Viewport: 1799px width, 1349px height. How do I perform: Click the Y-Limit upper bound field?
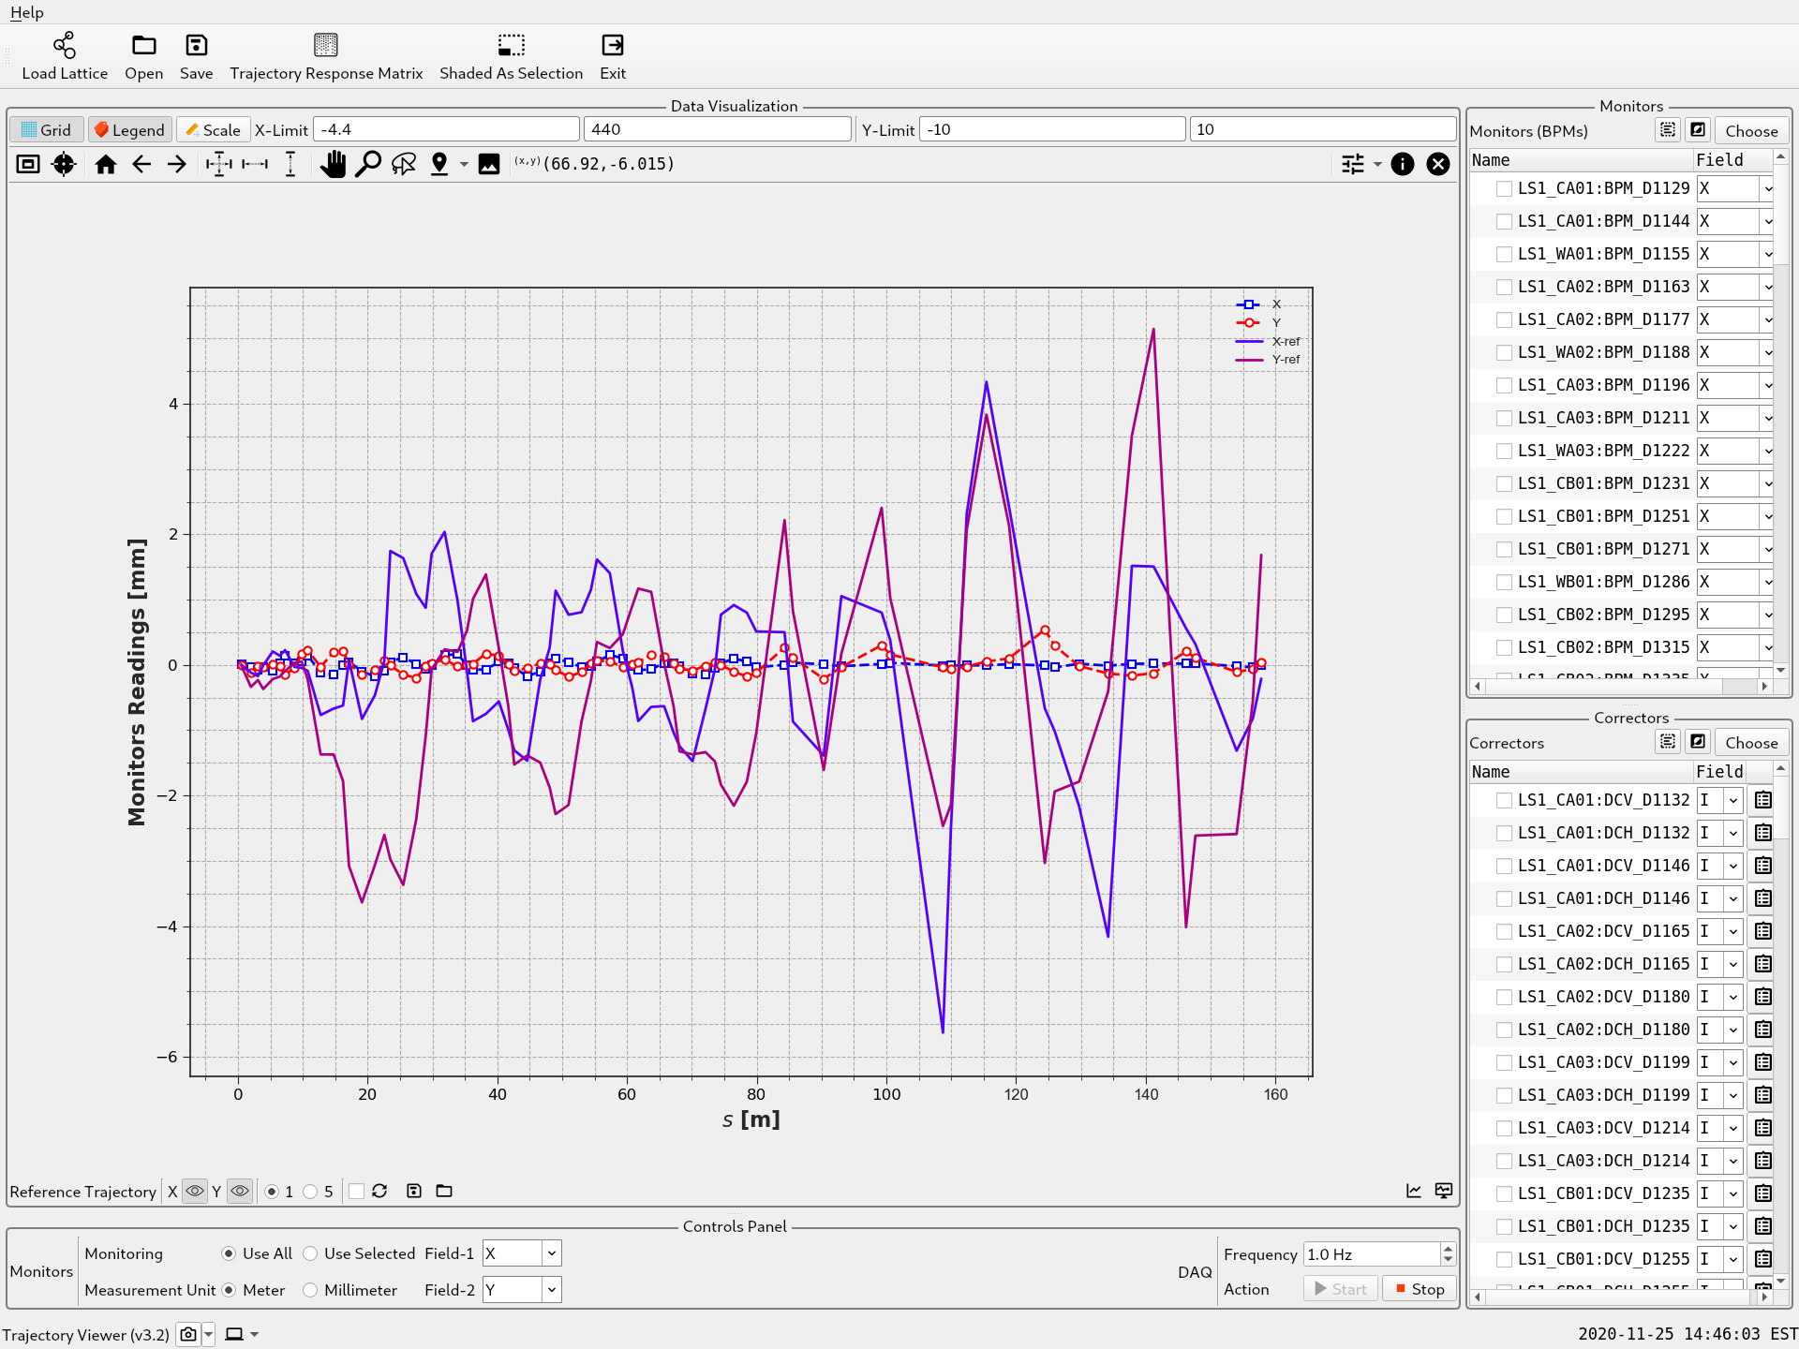tap(1322, 130)
